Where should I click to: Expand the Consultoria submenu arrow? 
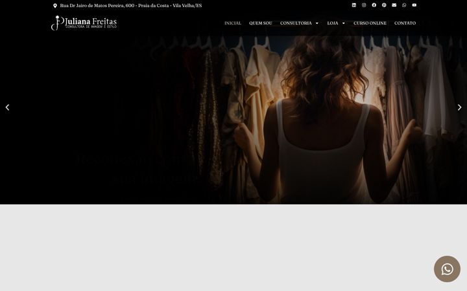[x=317, y=23]
